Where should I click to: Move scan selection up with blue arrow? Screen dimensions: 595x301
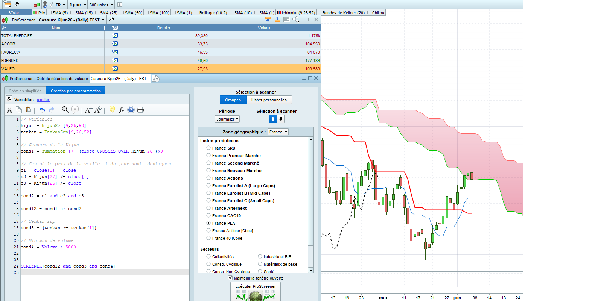tap(273, 119)
